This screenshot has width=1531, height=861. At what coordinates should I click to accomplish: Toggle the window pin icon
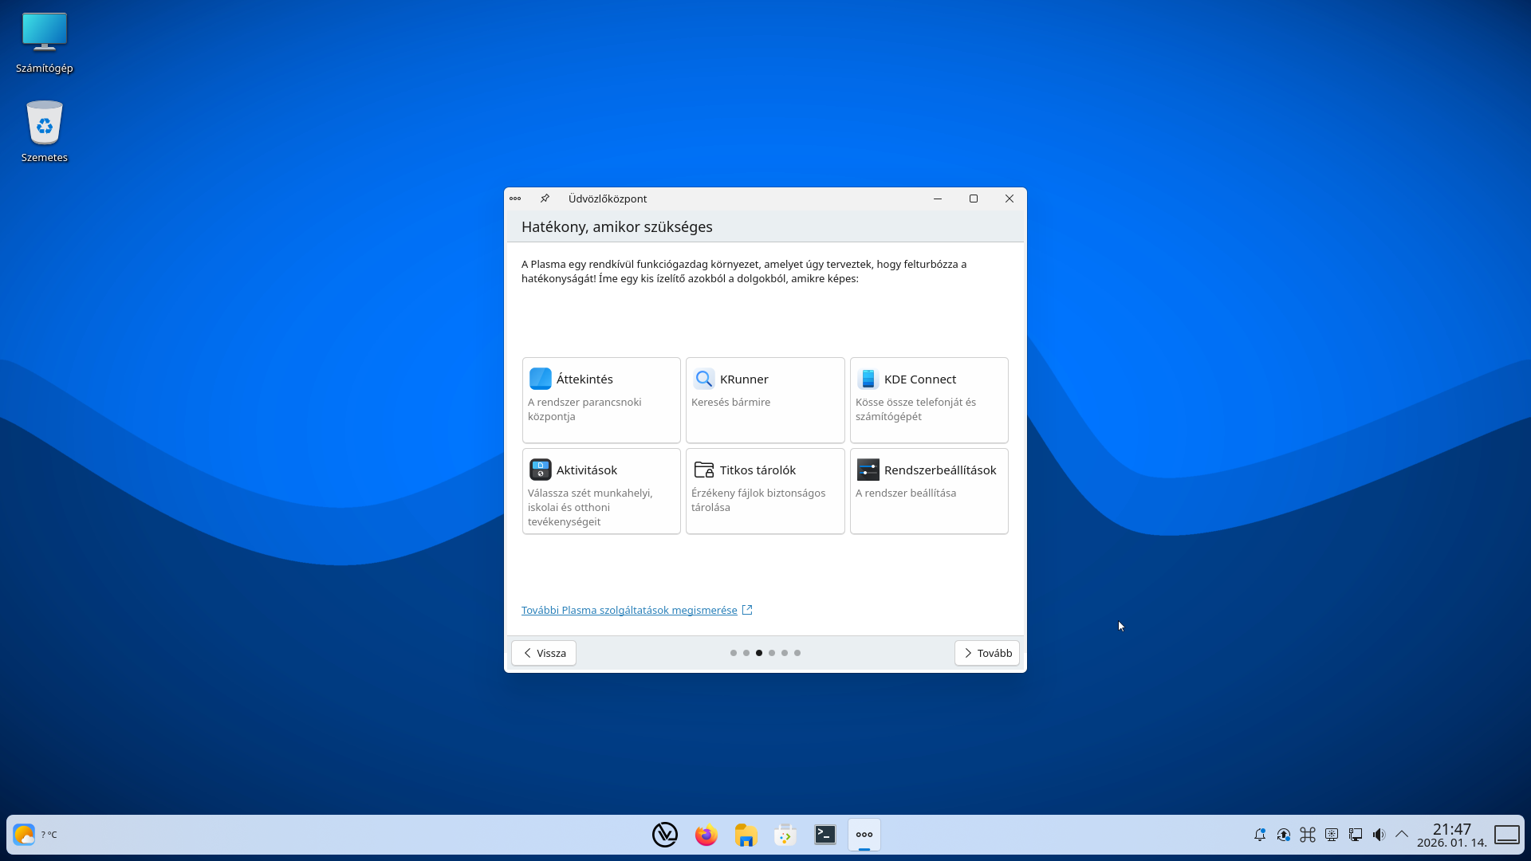point(545,199)
